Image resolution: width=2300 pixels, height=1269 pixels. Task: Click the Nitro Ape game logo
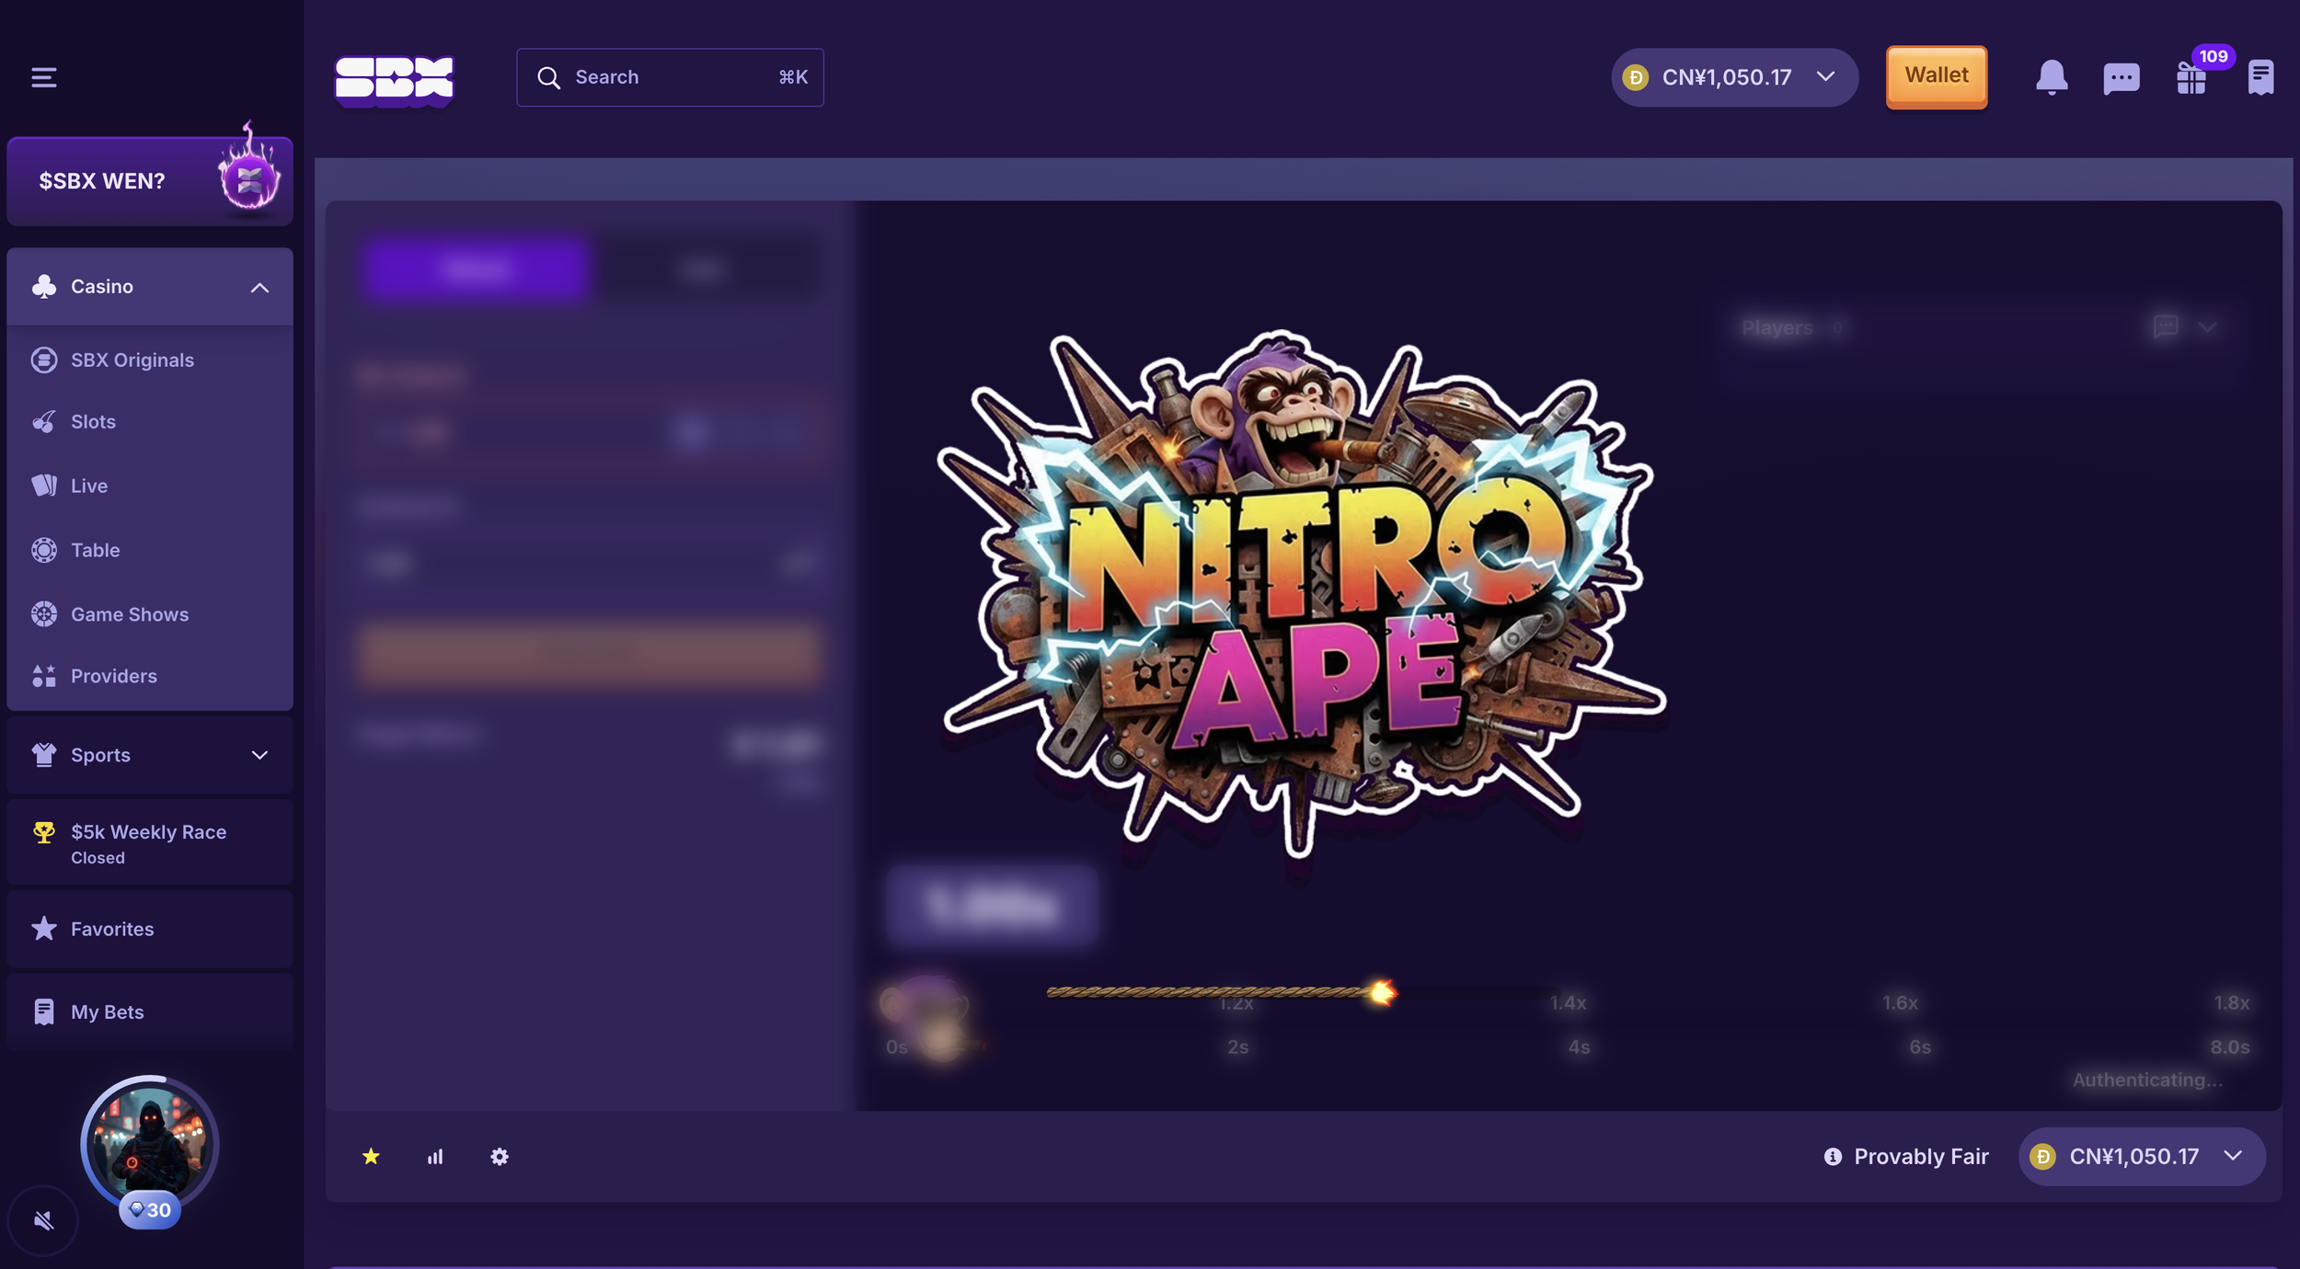pyautogui.click(x=1300, y=593)
